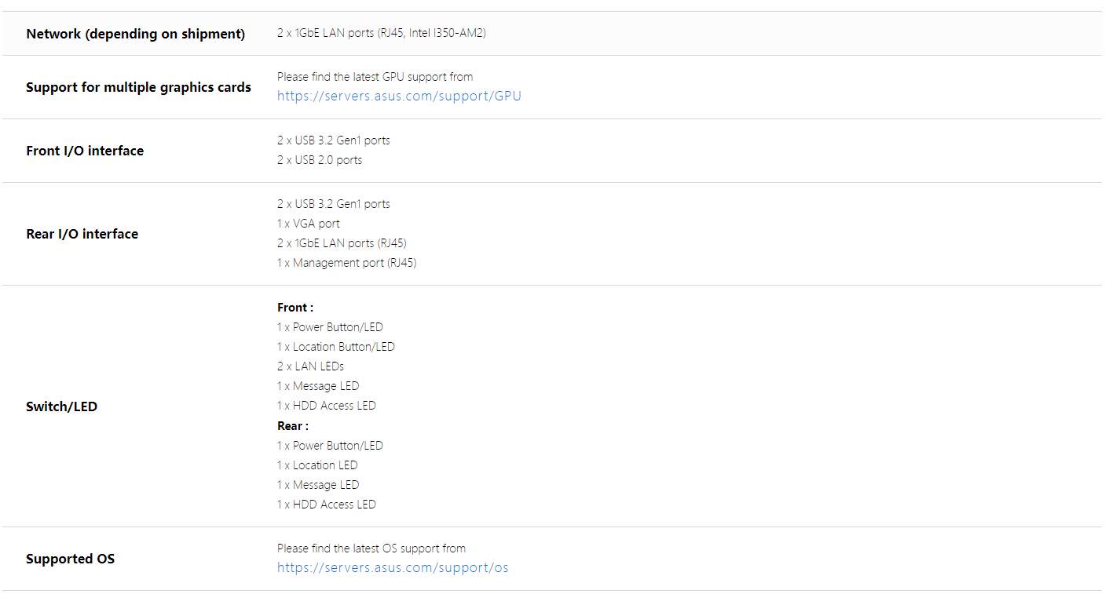1105x594 pixels.
Task: Select the Support for multiple graphics cards label
Action: pos(138,87)
